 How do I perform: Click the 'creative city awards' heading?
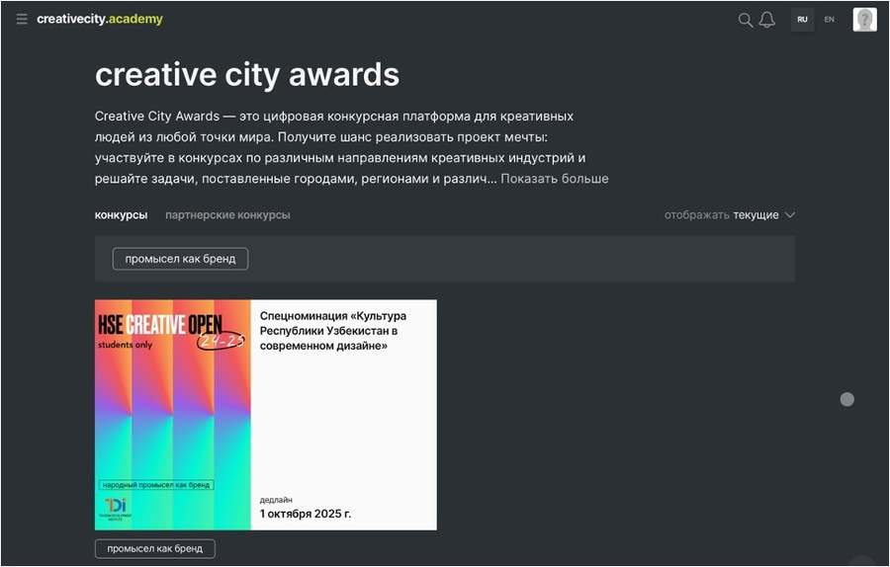[x=247, y=75]
